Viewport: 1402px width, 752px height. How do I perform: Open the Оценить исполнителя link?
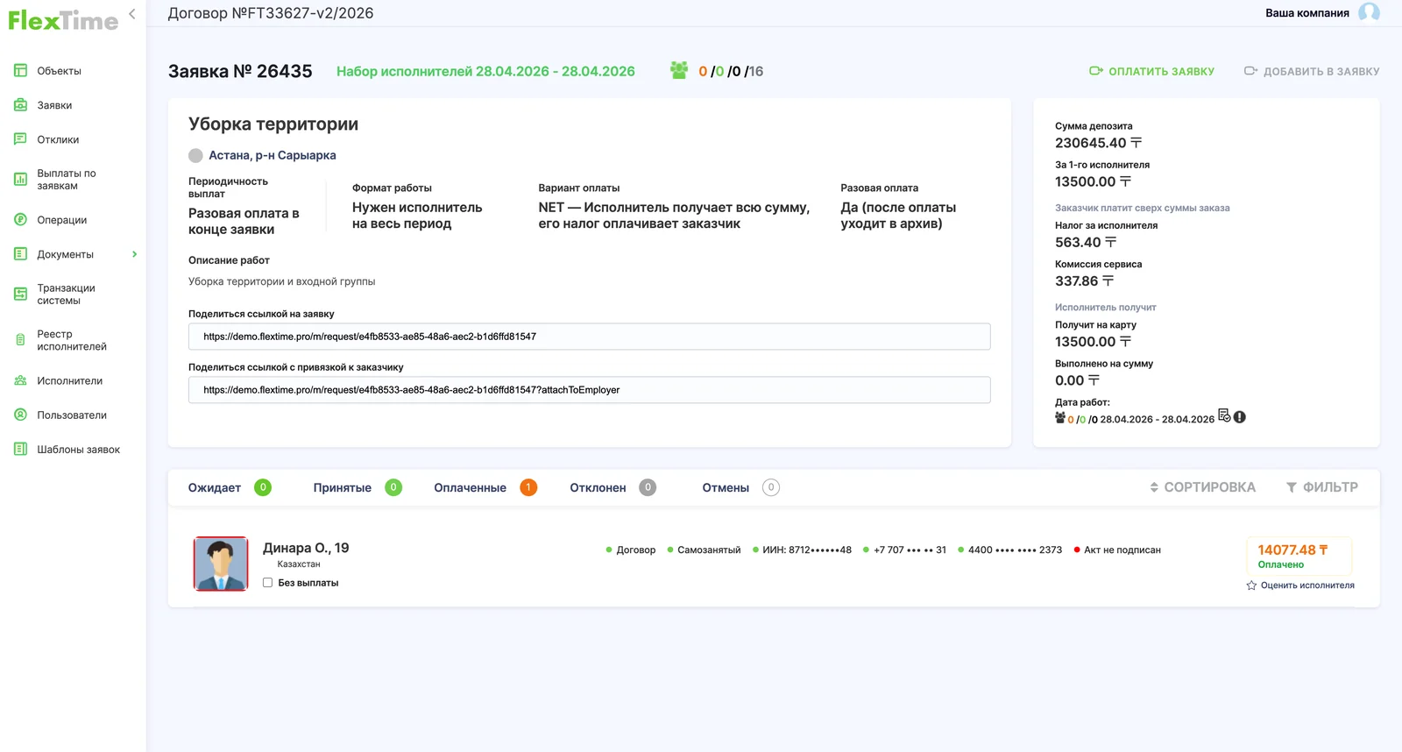pyautogui.click(x=1307, y=585)
